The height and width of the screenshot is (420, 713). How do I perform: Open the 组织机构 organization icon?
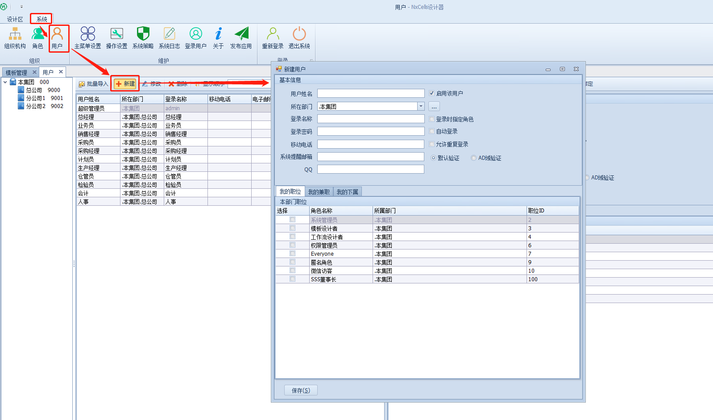(15, 37)
